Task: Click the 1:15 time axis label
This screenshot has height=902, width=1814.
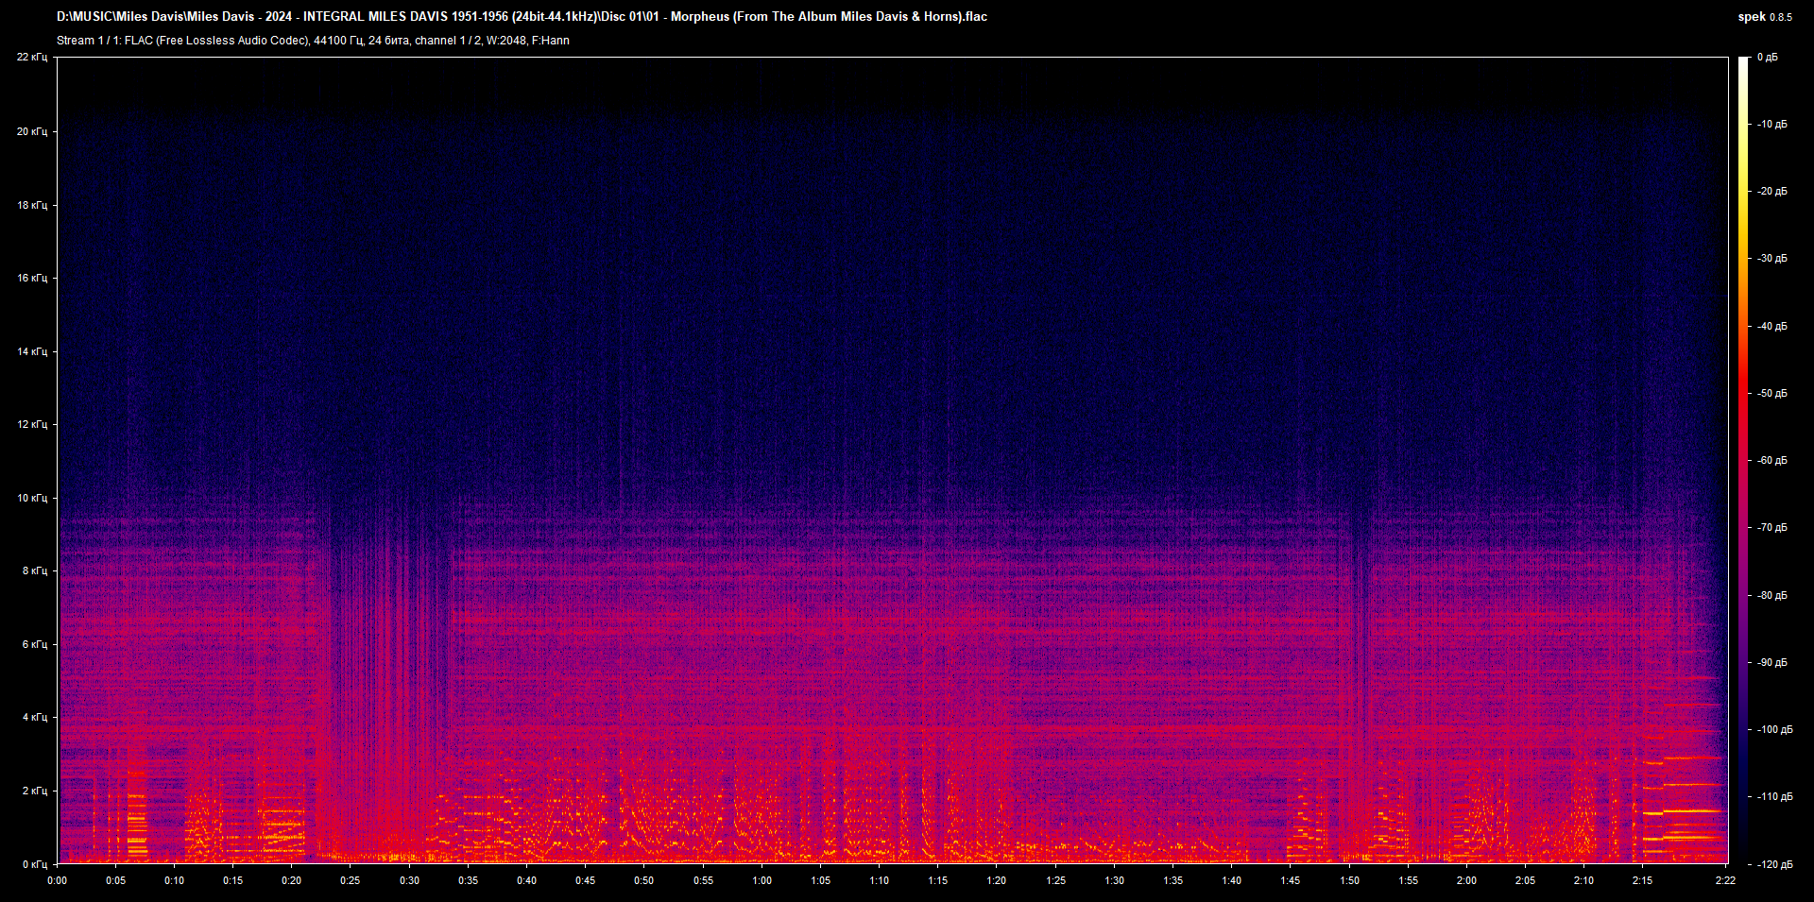Action: (937, 880)
